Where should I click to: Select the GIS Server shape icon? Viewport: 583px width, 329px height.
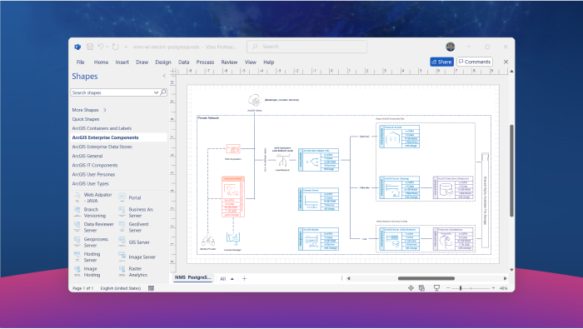(x=122, y=242)
